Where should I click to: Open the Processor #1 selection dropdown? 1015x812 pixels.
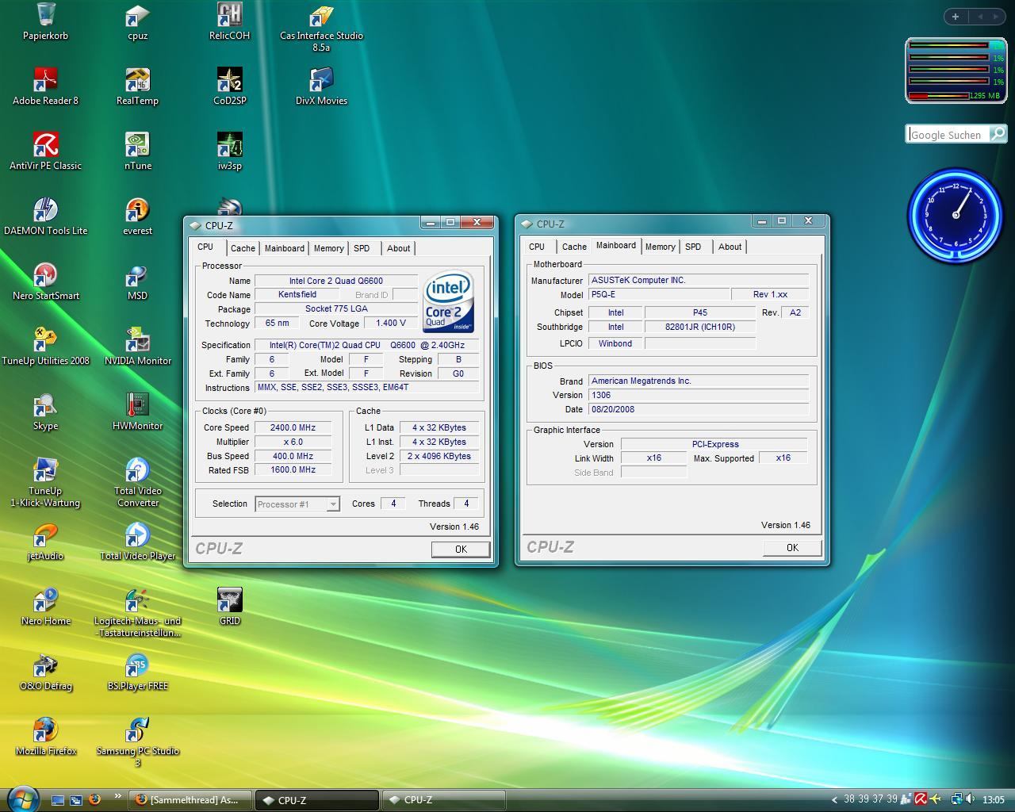point(297,504)
